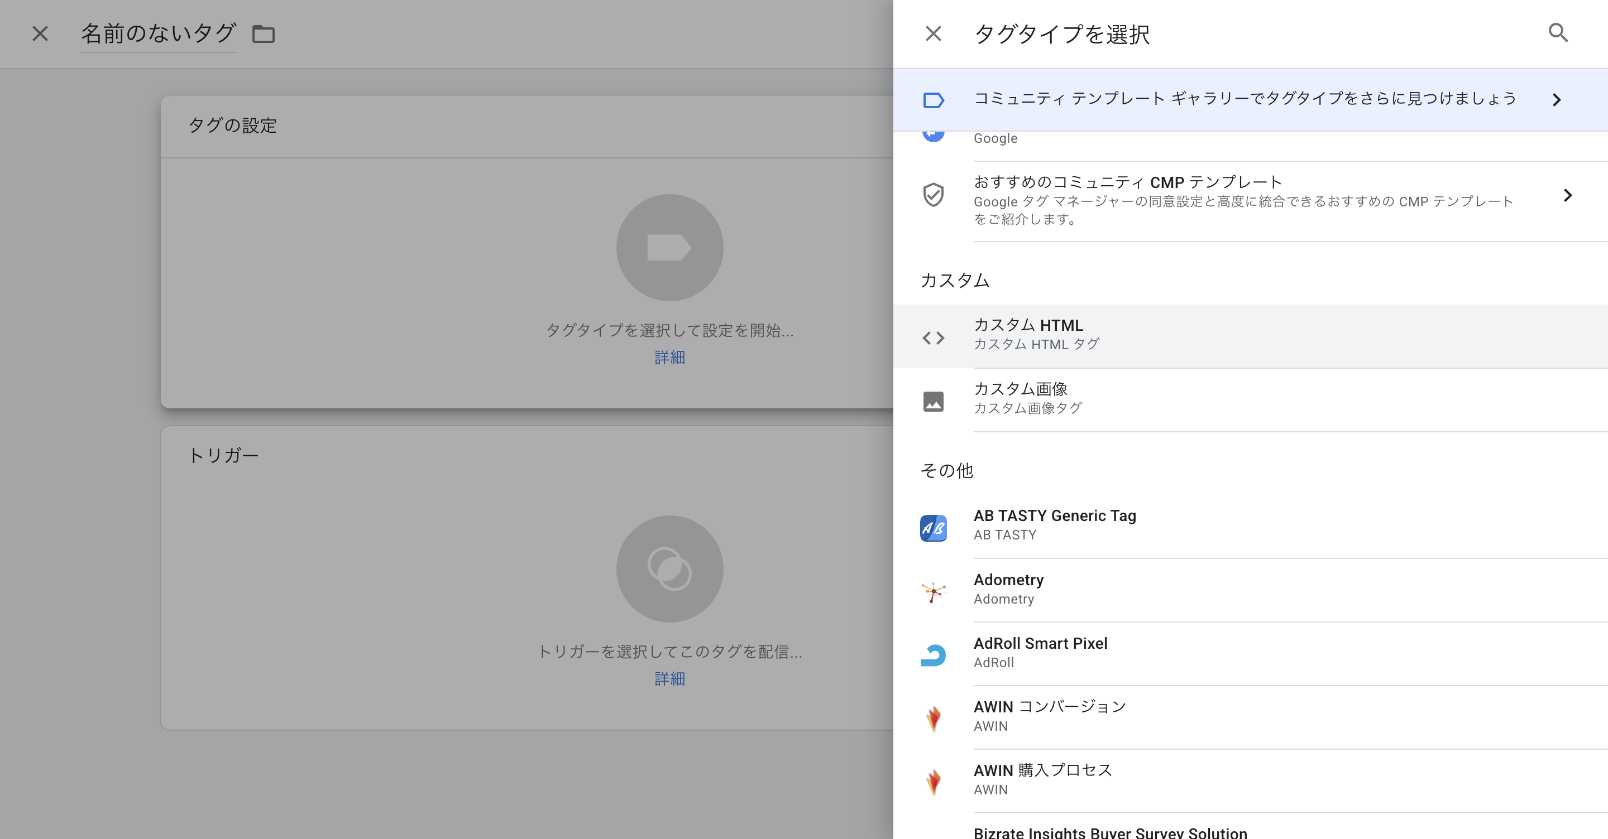Select AB TASTY Generic Tag
This screenshot has width=1608, height=839.
point(1250,527)
